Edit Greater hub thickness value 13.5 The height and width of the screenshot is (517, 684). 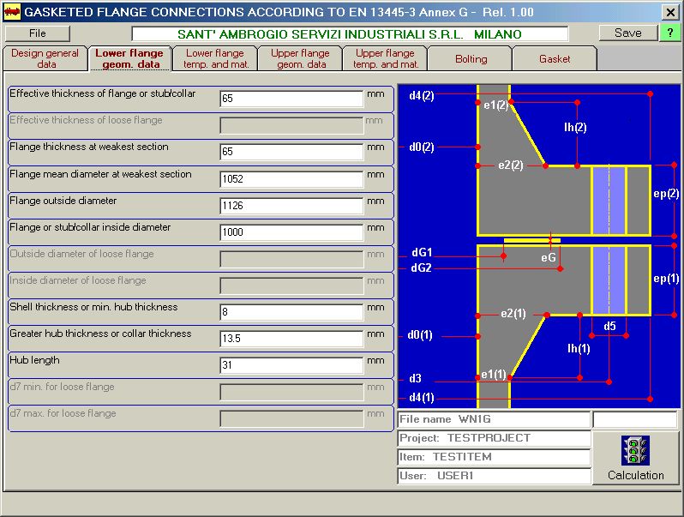click(291, 339)
